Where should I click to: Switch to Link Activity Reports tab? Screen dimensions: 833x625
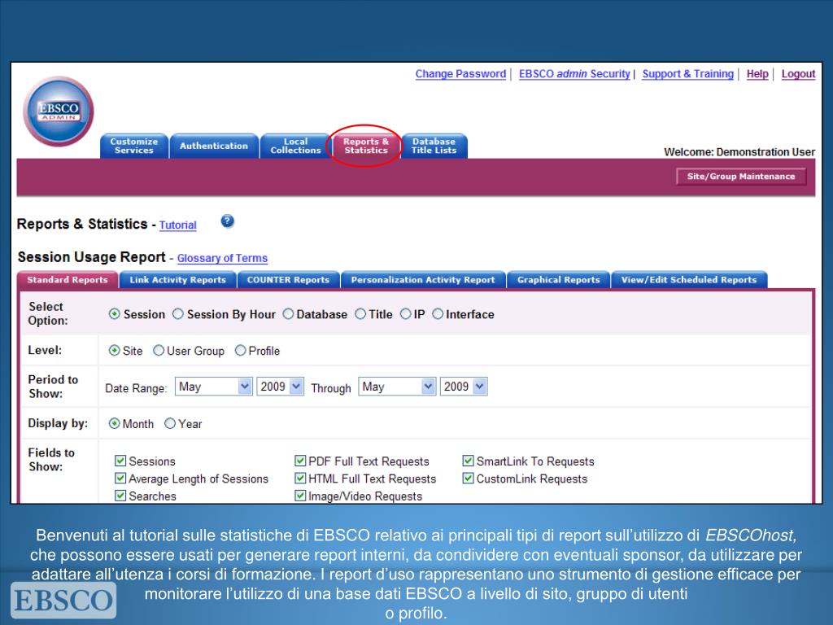pos(177,280)
